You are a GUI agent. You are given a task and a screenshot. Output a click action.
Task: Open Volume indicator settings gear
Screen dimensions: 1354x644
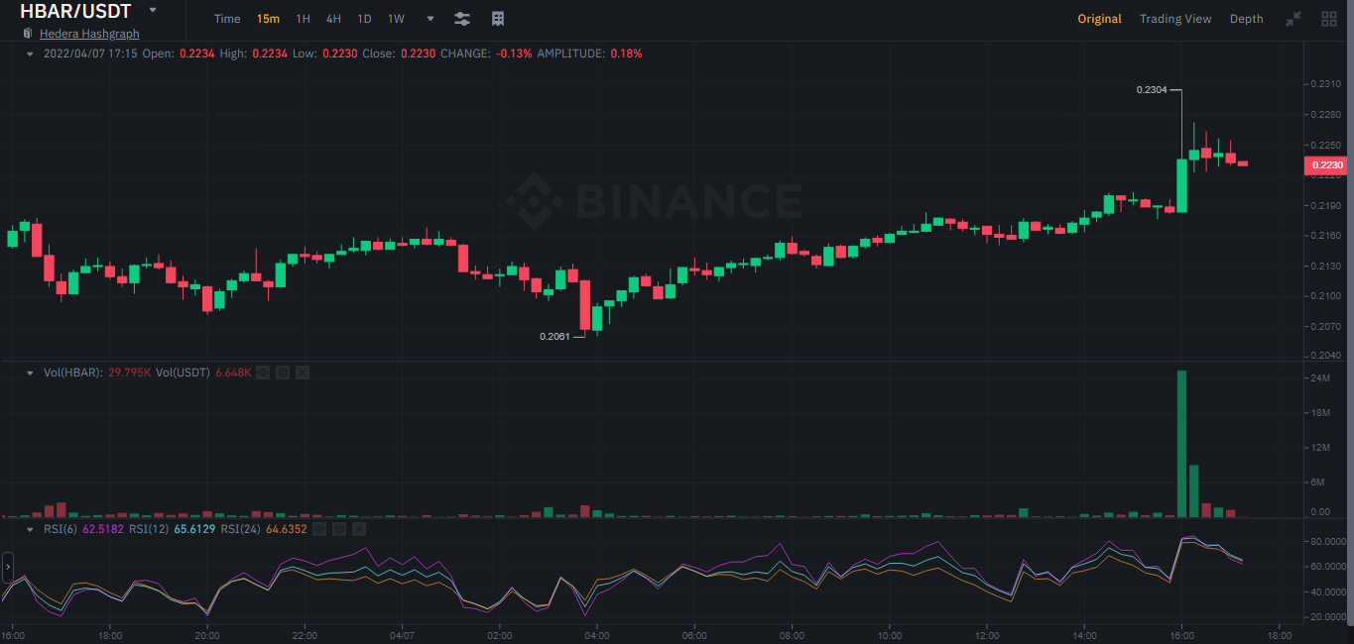click(x=283, y=373)
